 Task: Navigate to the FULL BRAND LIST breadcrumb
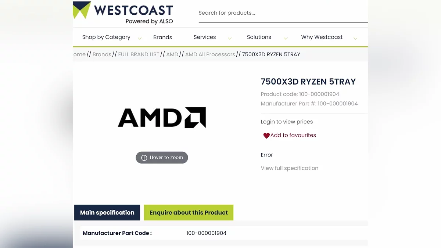tap(139, 54)
